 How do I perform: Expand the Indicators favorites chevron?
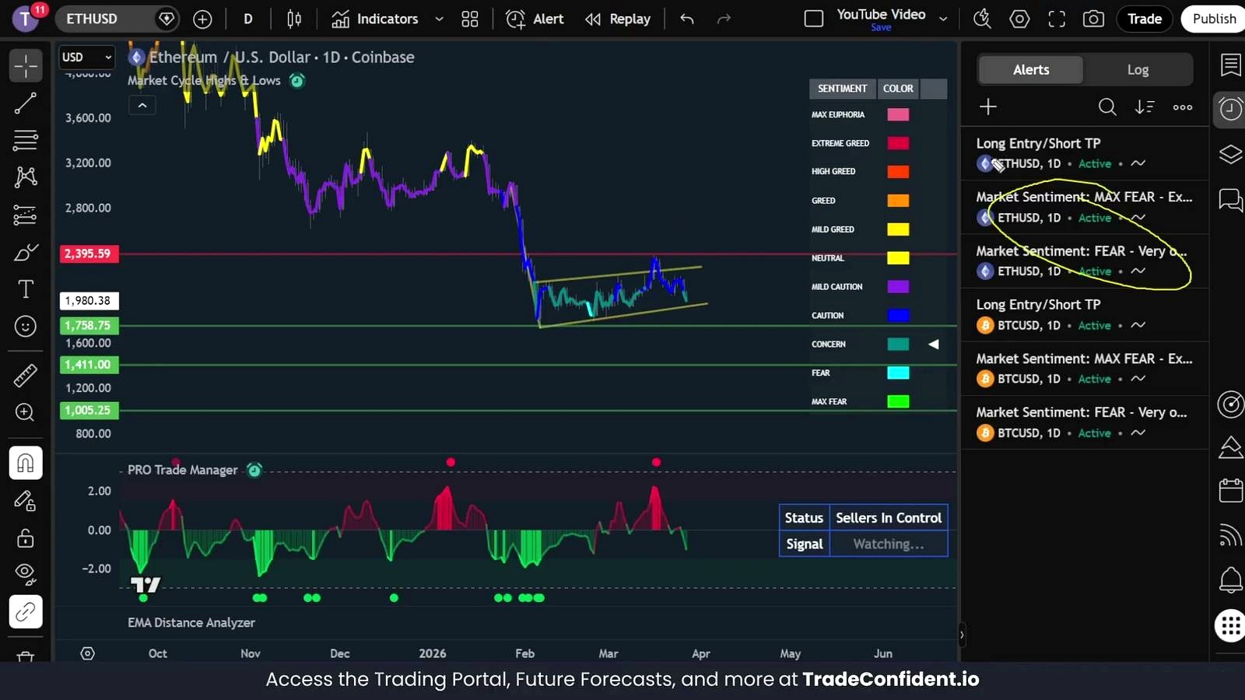439,19
